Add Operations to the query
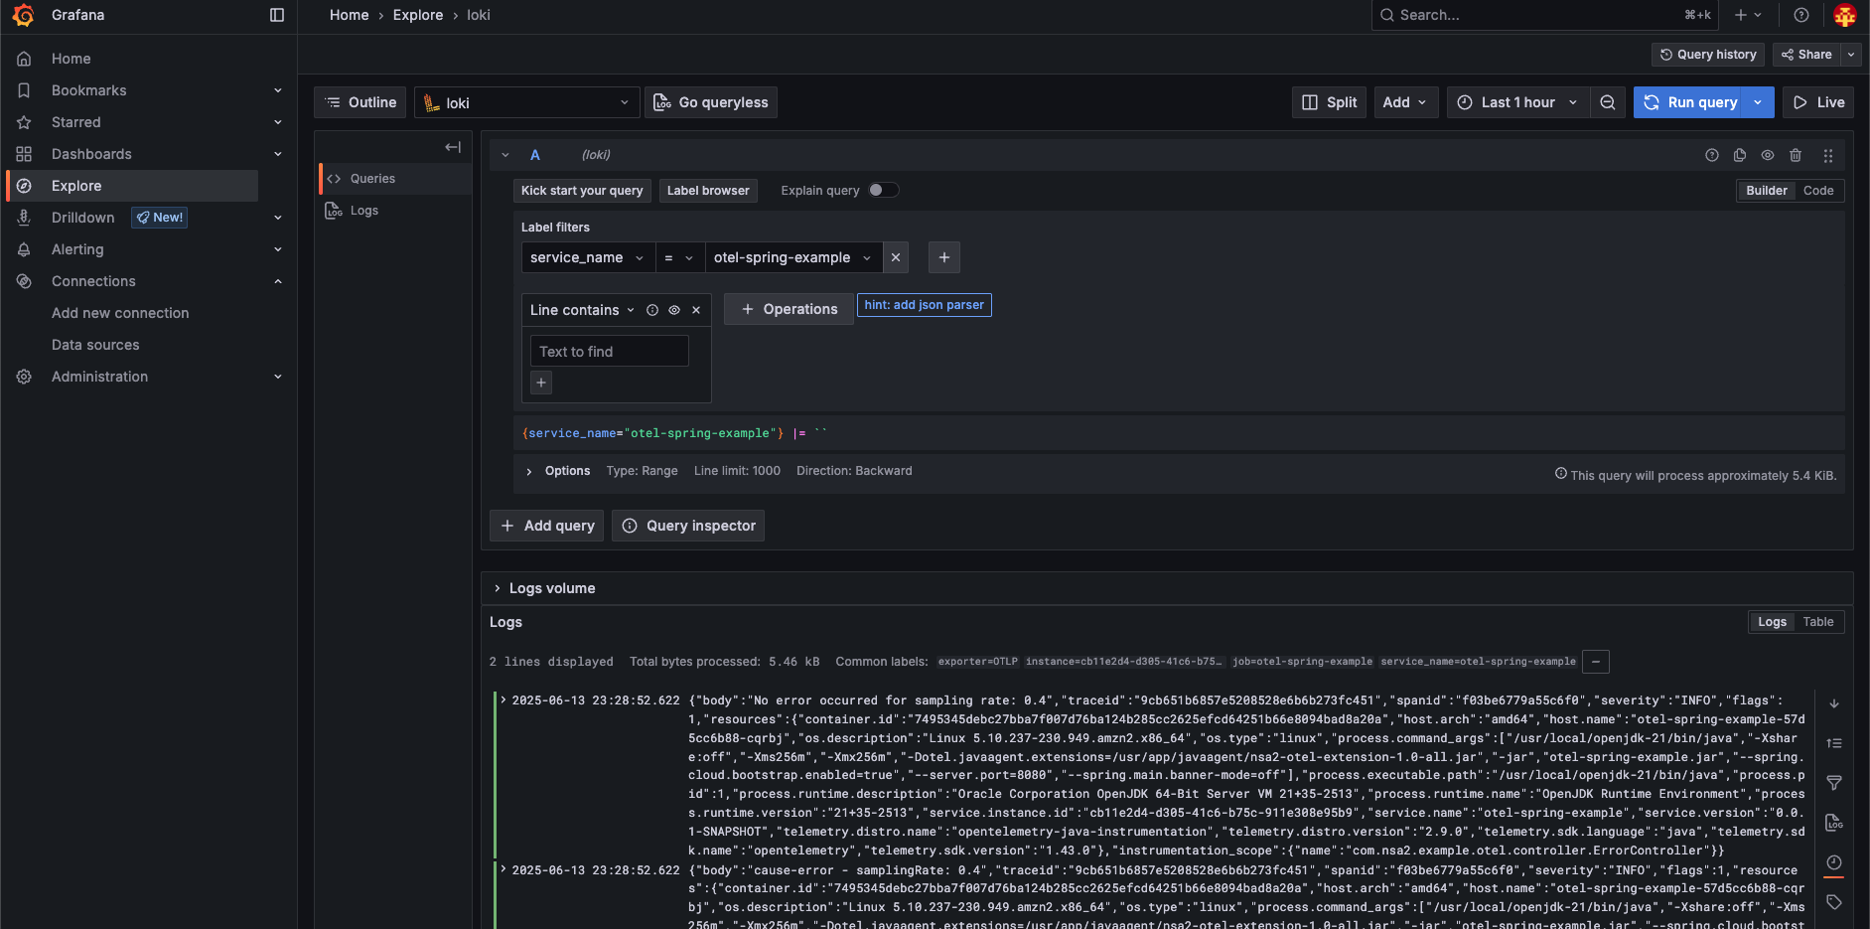Screen dimensions: 1870x929 pos(789,309)
